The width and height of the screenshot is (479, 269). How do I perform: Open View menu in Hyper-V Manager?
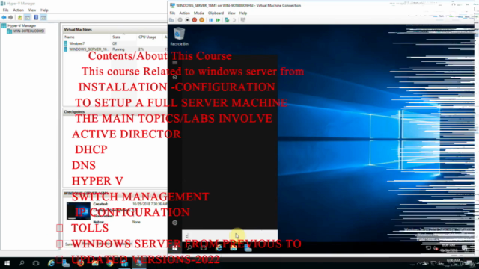(x=32, y=10)
